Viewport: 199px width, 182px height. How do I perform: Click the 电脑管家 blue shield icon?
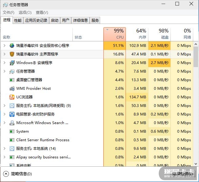pos(12,114)
